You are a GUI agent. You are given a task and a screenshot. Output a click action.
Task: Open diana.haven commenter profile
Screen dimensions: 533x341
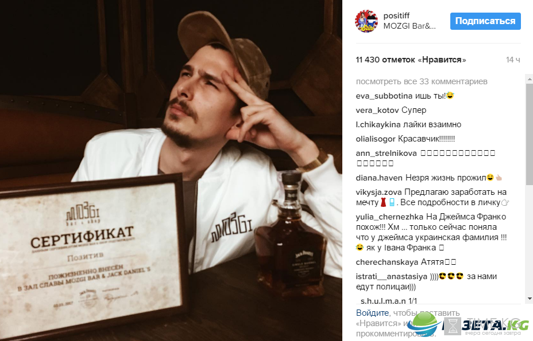[x=379, y=178]
